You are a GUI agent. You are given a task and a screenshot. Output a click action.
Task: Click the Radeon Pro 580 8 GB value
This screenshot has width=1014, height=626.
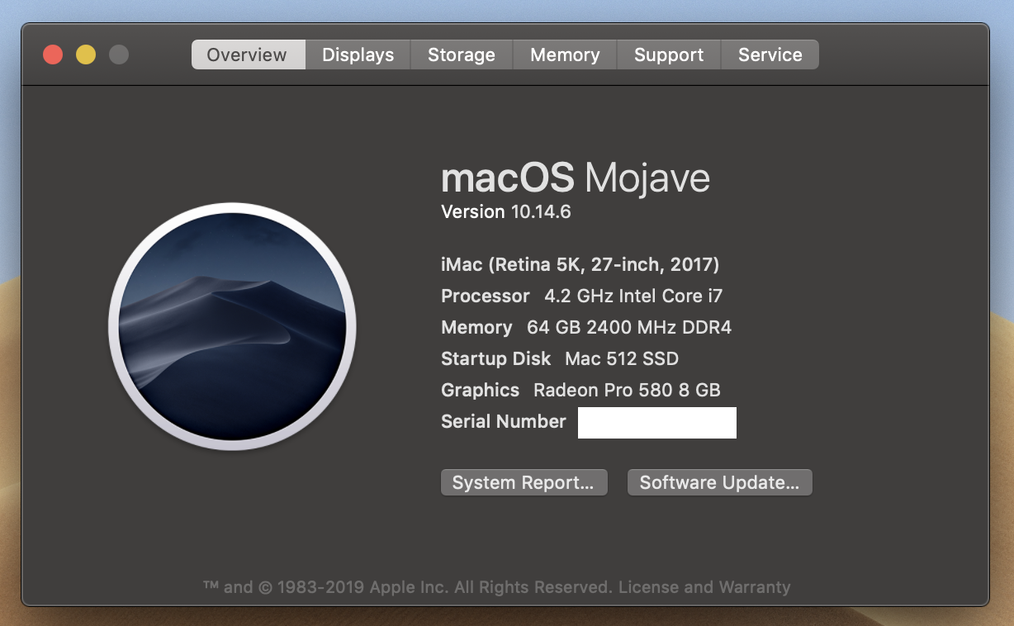(627, 390)
